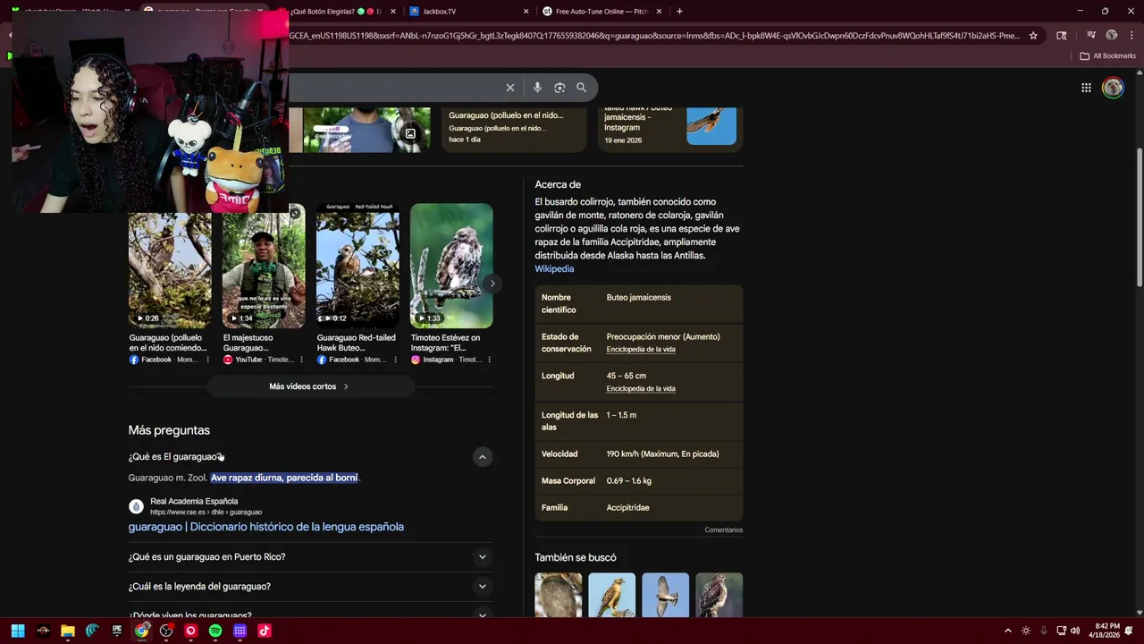Open first También se buscó bird thumbnail

point(559,595)
